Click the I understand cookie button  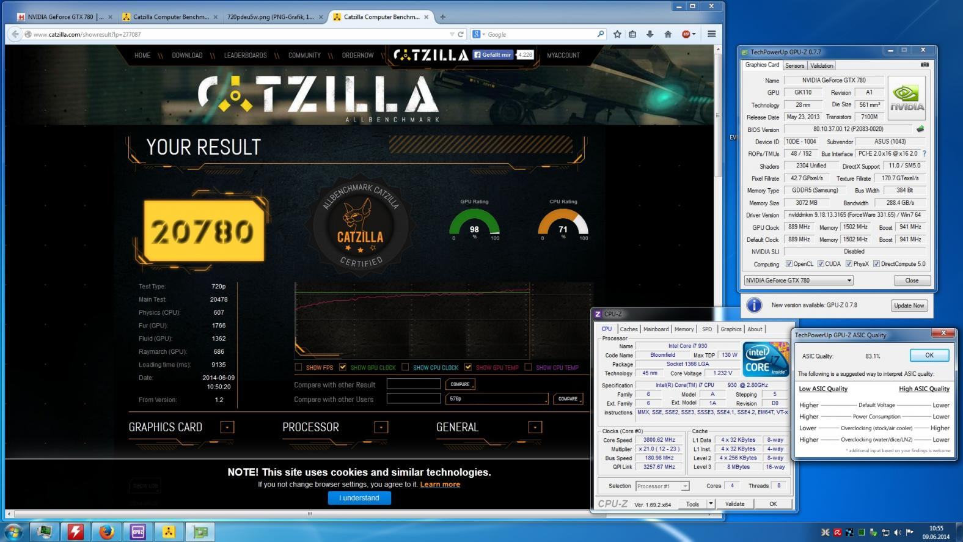coord(359,498)
